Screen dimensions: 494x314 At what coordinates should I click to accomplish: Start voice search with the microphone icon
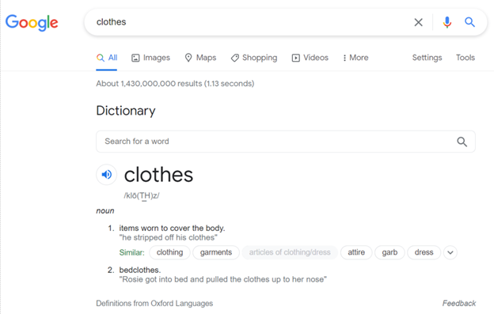(446, 22)
